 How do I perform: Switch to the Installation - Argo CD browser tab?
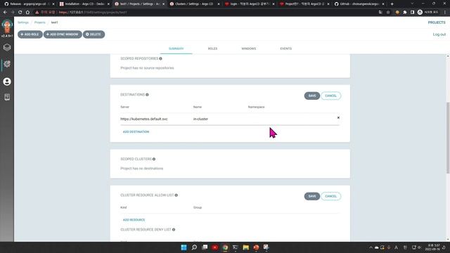(84, 4)
